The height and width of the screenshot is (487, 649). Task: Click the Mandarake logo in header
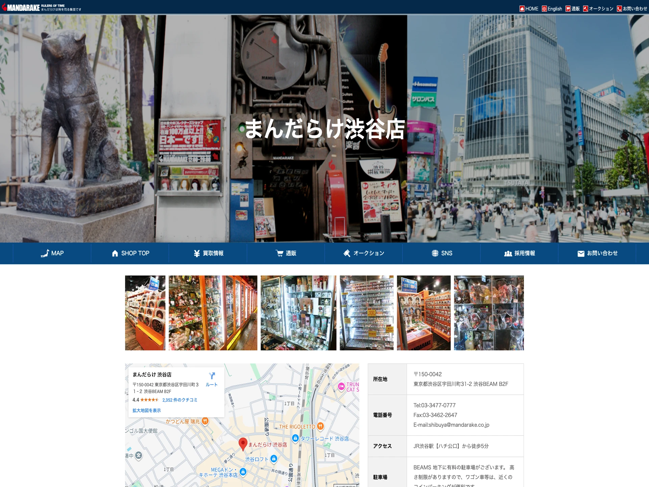[x=22, y=7]
